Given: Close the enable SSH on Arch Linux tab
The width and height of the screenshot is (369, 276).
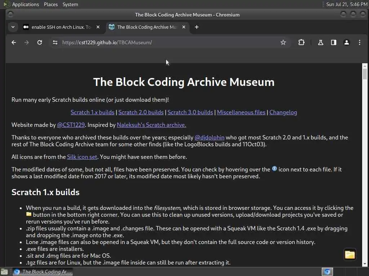Looking at the screenshot, I should (98, 27).
